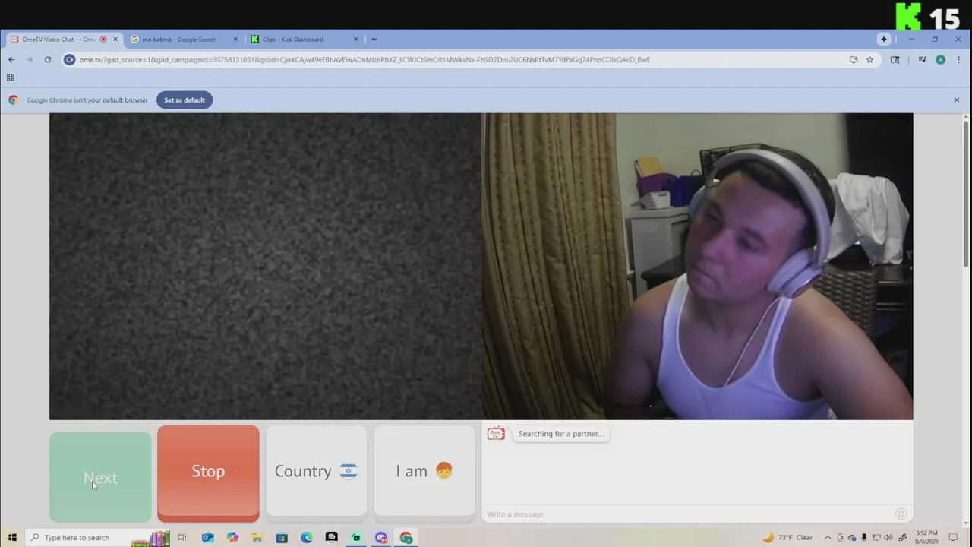Click the partner video static area

[x=265, y=266]
